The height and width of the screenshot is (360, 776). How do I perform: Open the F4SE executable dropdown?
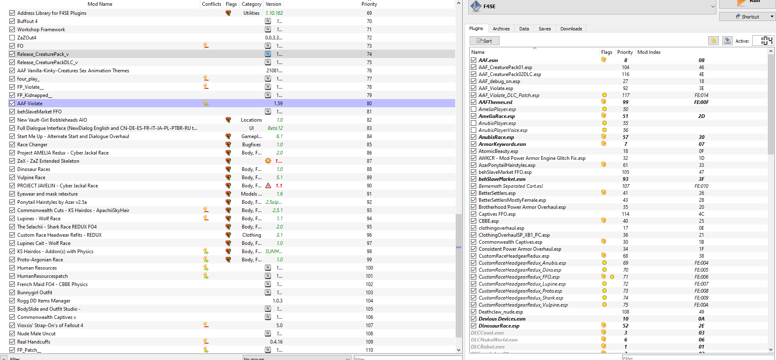coord(713,7)
